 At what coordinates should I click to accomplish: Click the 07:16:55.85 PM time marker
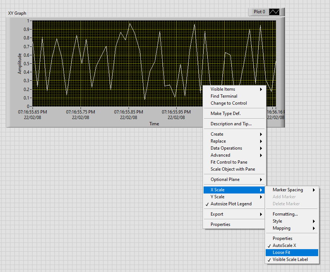(128, 115)
